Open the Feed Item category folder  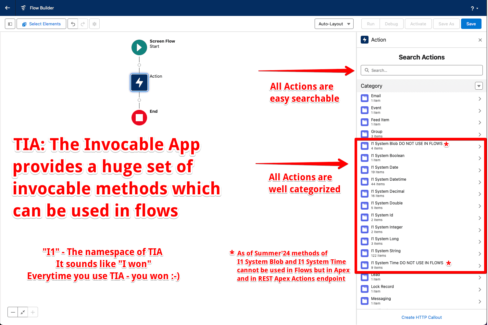point(365,122)
